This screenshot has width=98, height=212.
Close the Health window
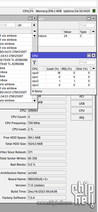click(x=93, y=19)
